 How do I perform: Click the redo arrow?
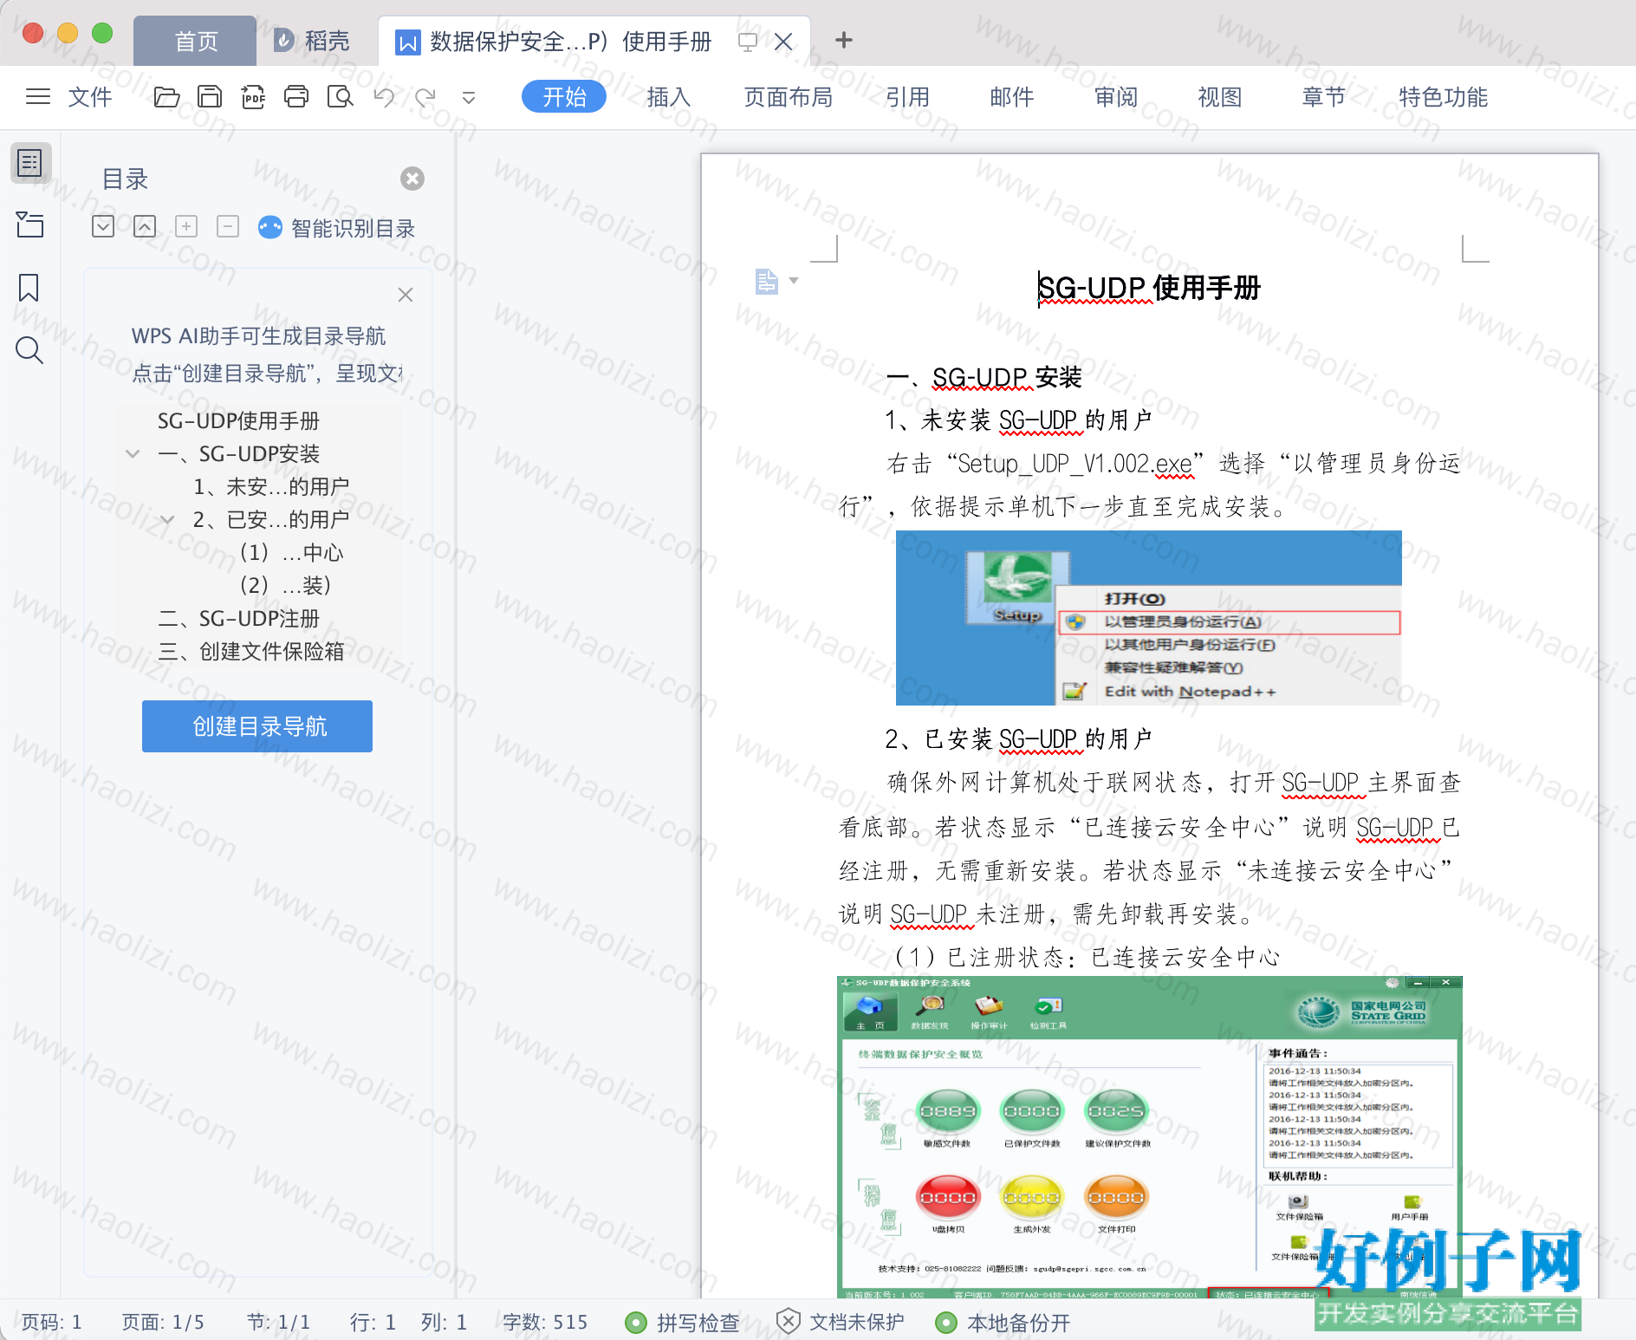(425, 96)
